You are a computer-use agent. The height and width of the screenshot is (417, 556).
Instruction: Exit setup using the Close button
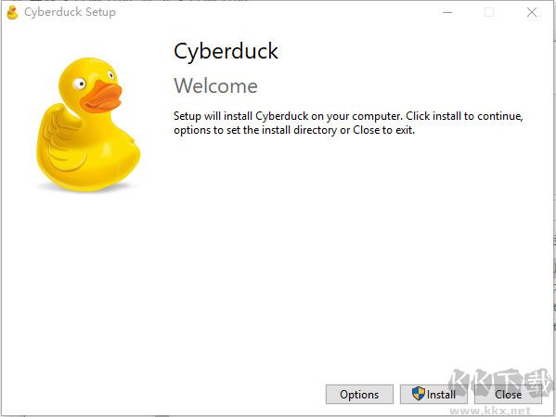pyautogui.click(x=508, y=394)
